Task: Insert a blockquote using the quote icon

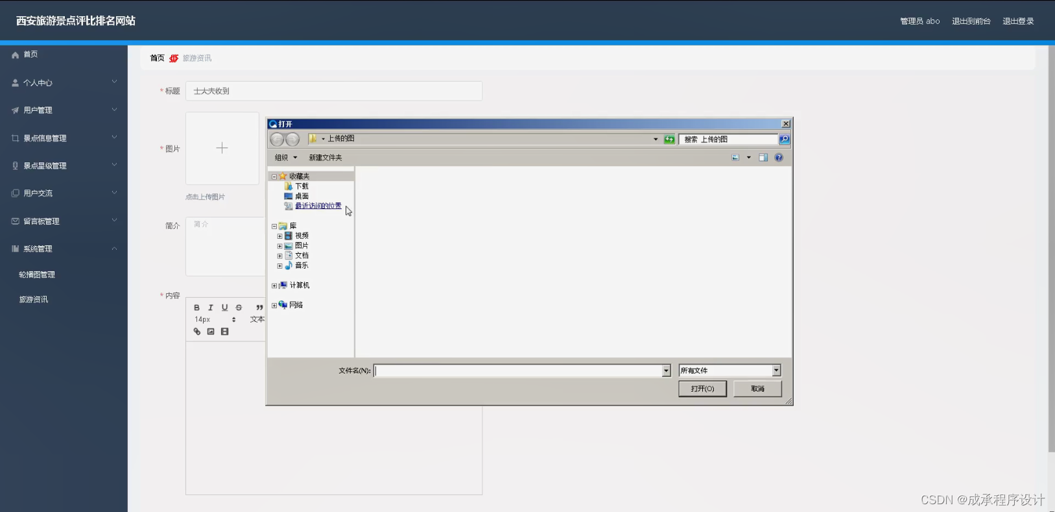Action: 259,308
